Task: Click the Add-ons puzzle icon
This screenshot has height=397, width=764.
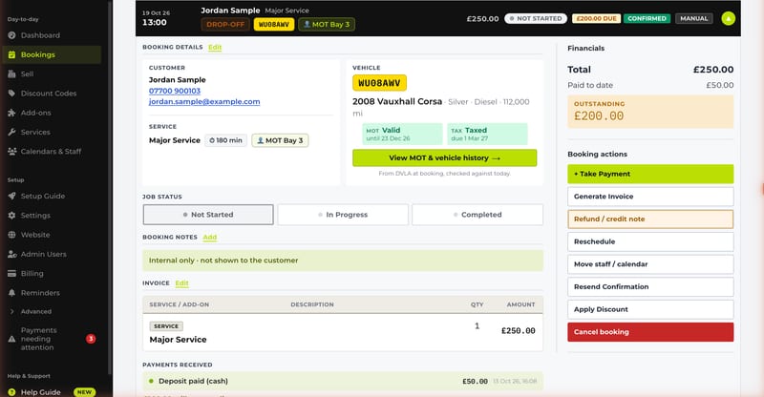Action: [x=12, y=113]
